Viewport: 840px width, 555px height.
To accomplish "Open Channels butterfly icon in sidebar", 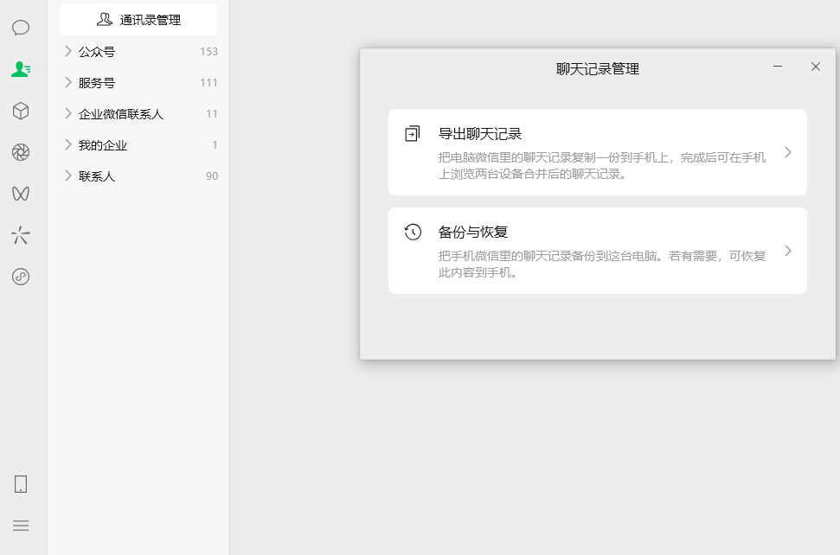I will [21, 194].
